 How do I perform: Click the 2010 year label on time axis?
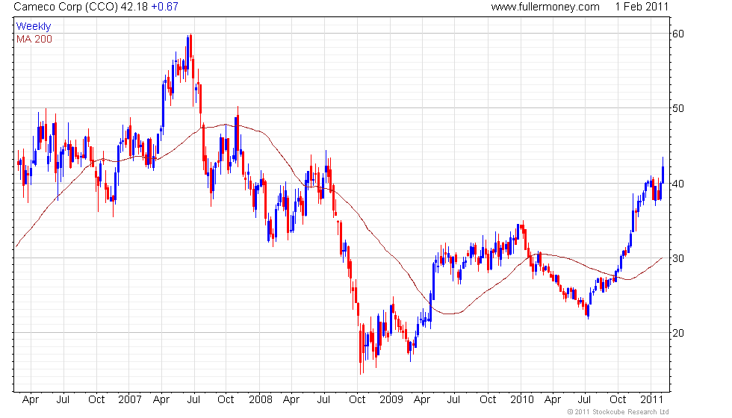[x=521, y=400]
